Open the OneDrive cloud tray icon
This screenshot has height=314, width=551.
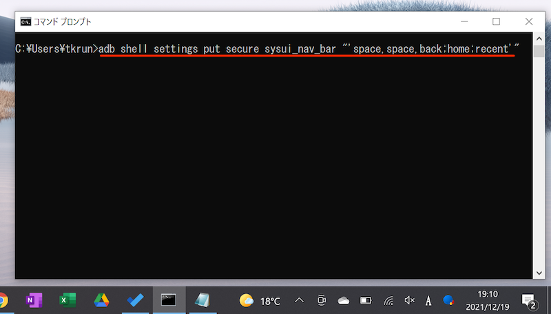[343, 300]
